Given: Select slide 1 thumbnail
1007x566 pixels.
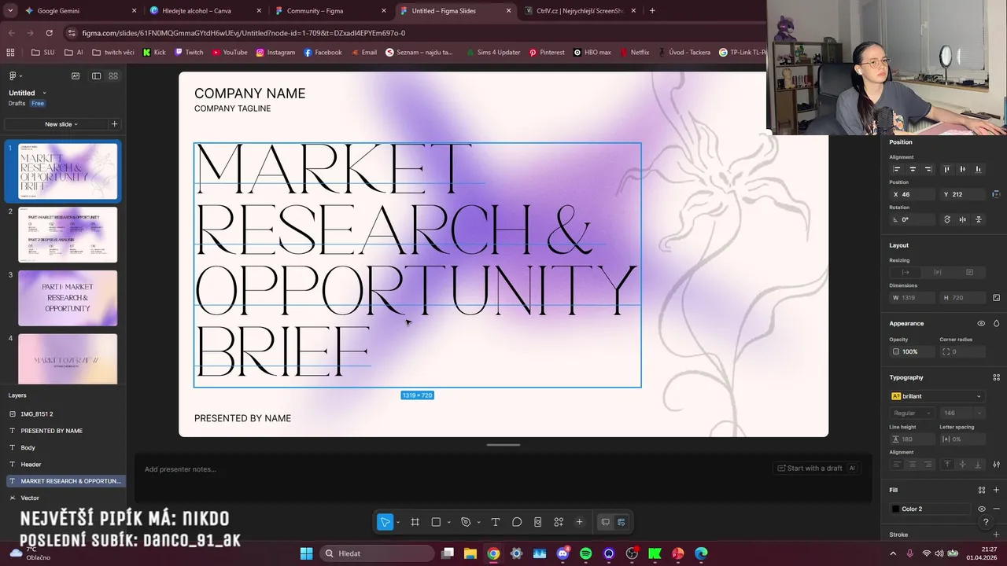Looking at the screenshot, I should pyautogui.click(x=68, y=171).
